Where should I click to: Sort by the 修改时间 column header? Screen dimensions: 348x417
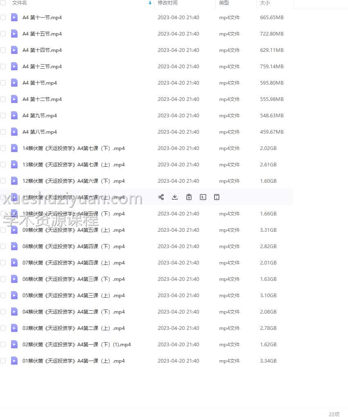tap(168, 3)
